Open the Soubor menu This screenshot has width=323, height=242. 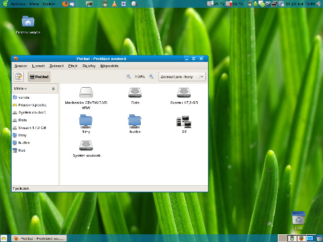point(21,66)
